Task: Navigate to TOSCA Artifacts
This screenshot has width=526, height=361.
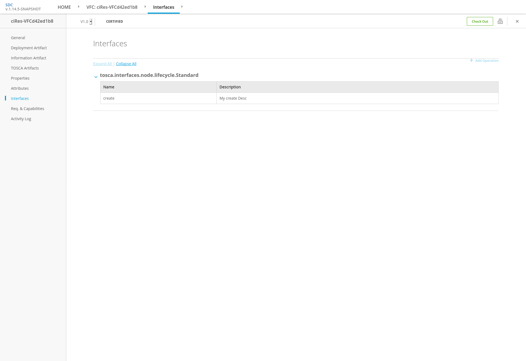Action: click(25, 68)
